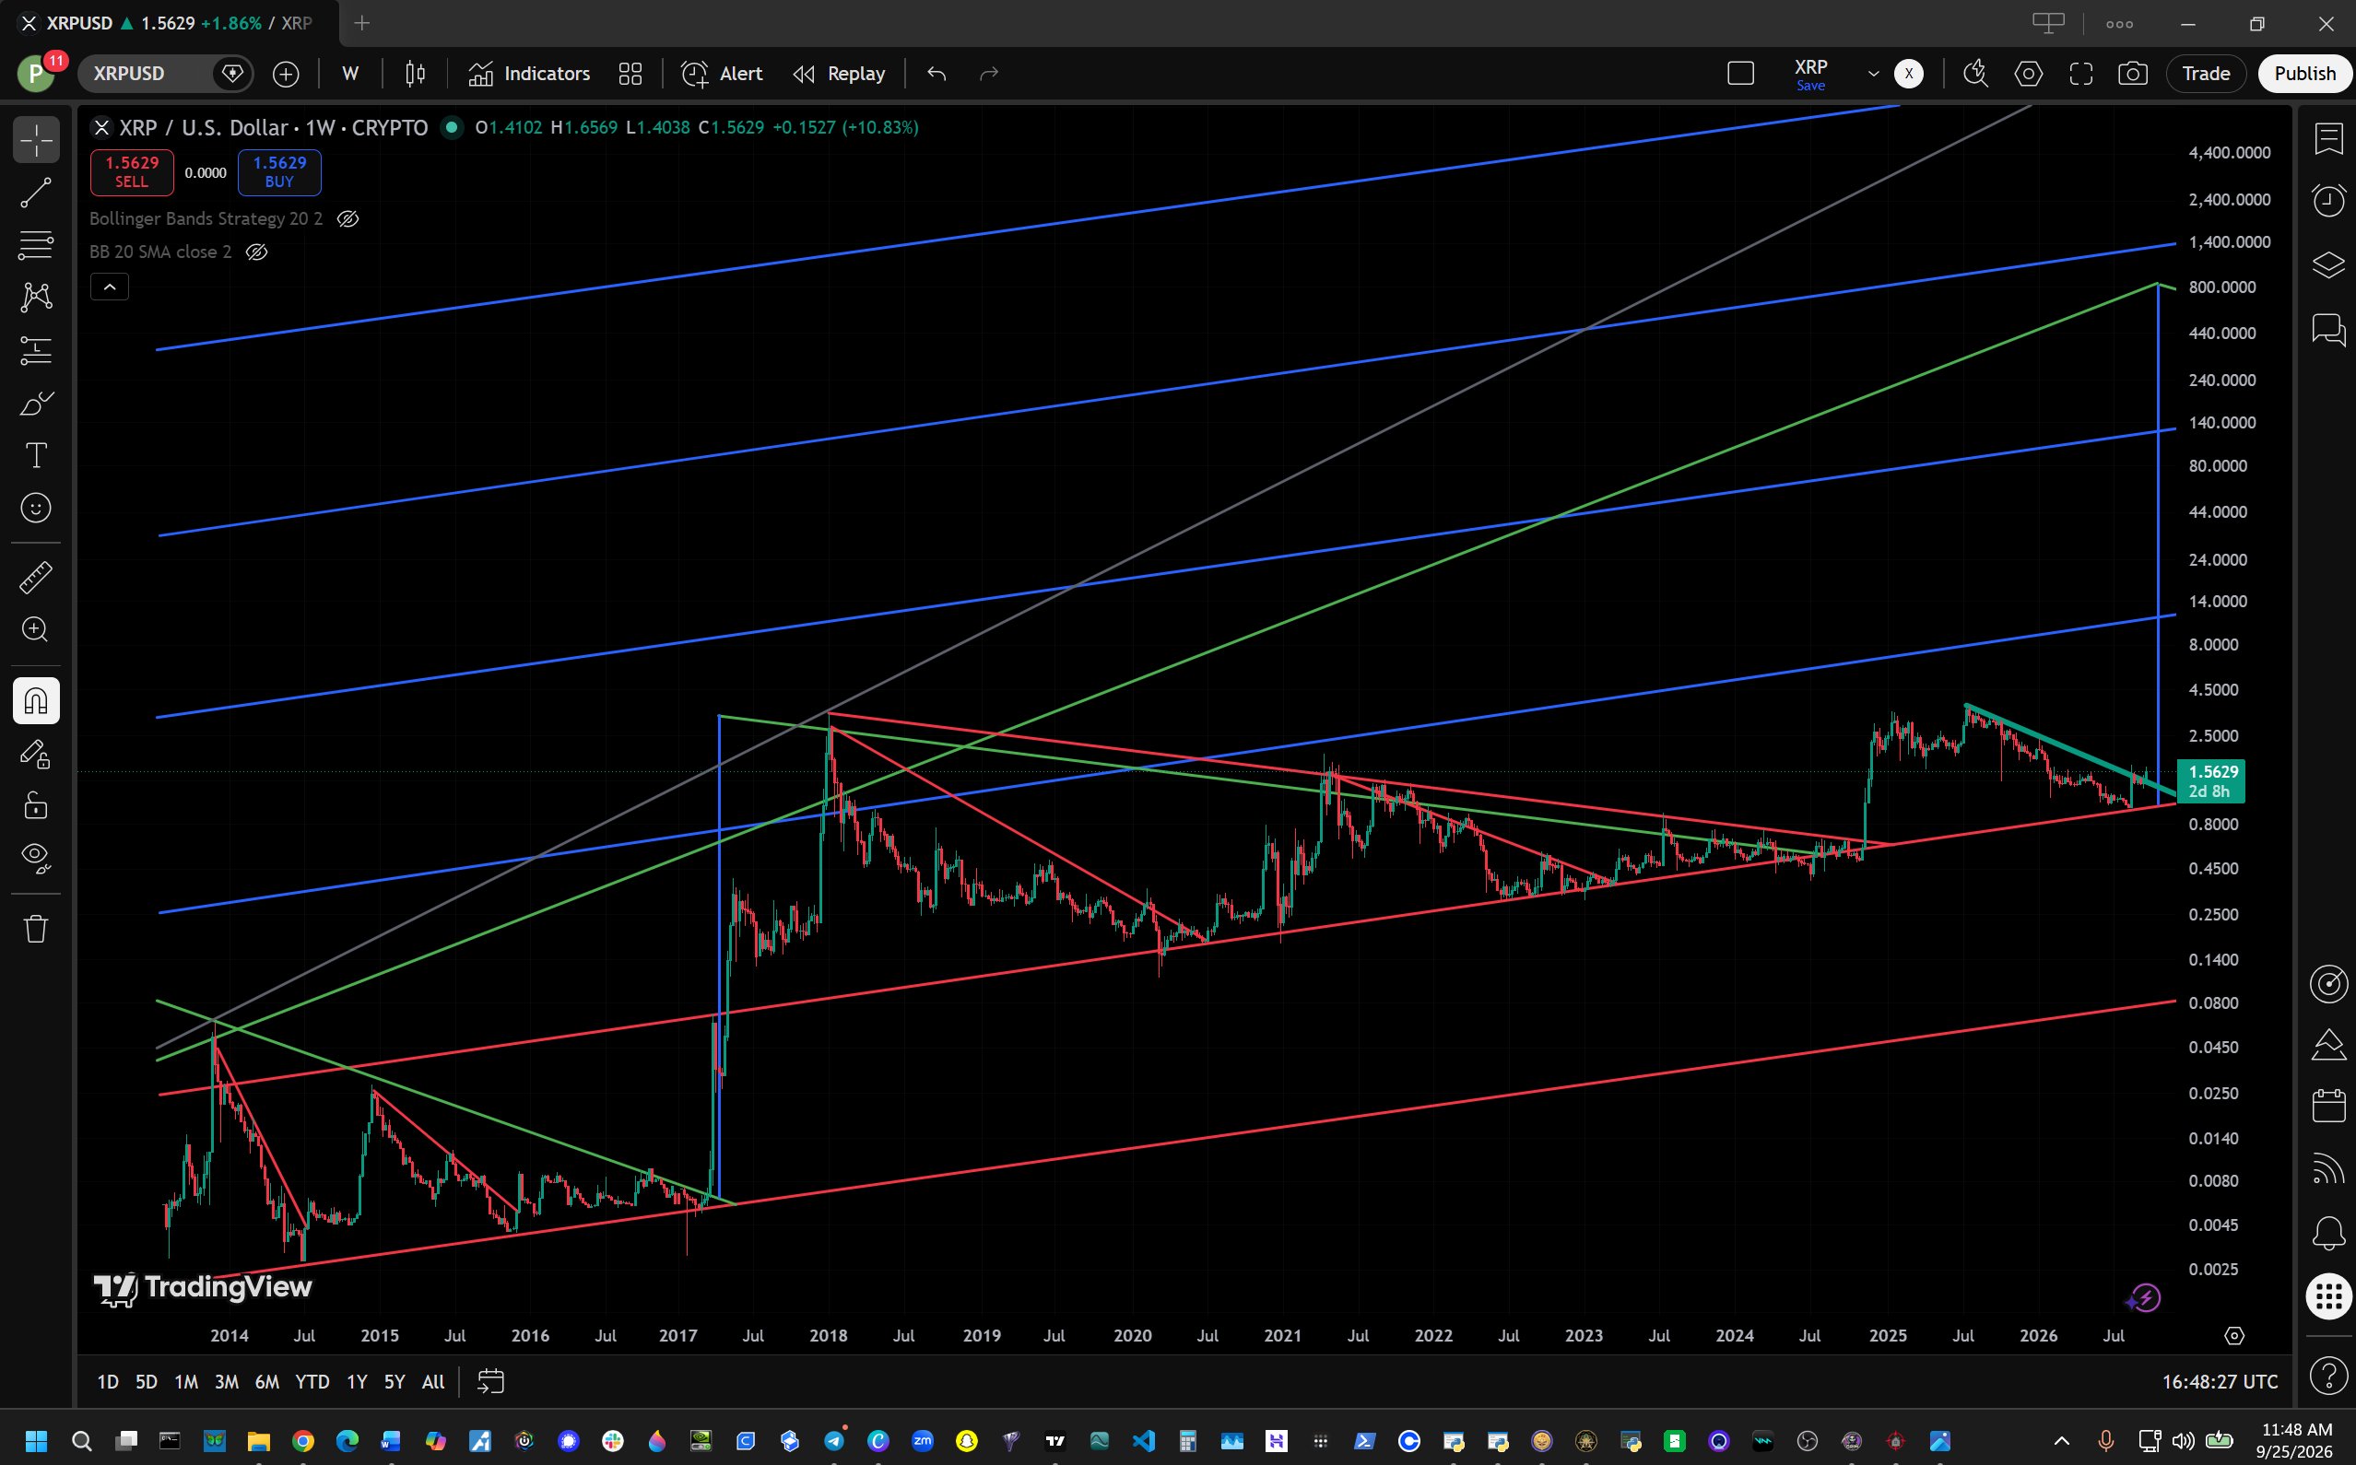This screenshot has height=1465, width=2356.
Task: Create a new Alert
Action: 722,74
